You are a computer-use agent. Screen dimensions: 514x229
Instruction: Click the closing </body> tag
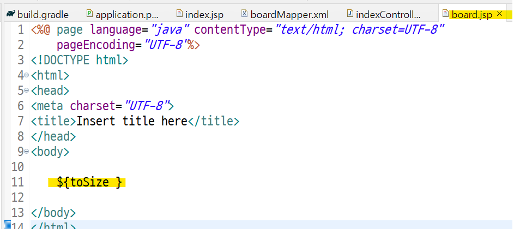53,213
